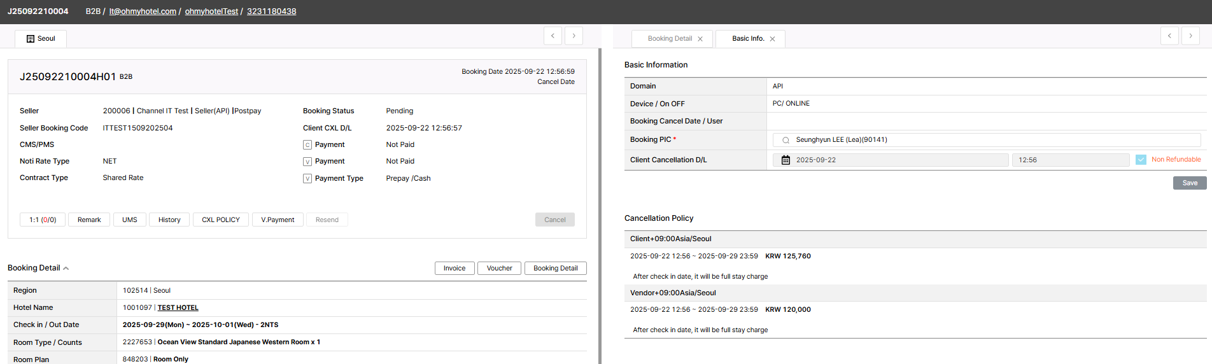The width and height of the screenshot is (1212, 364).
Task: Select the Basic Info. tab
Action: [748, 39]
